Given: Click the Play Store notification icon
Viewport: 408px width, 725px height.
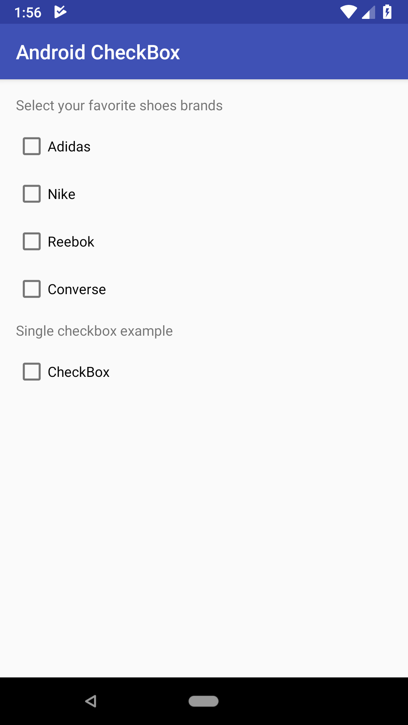Looking at the screenshot, I should (x=60, y=12).
